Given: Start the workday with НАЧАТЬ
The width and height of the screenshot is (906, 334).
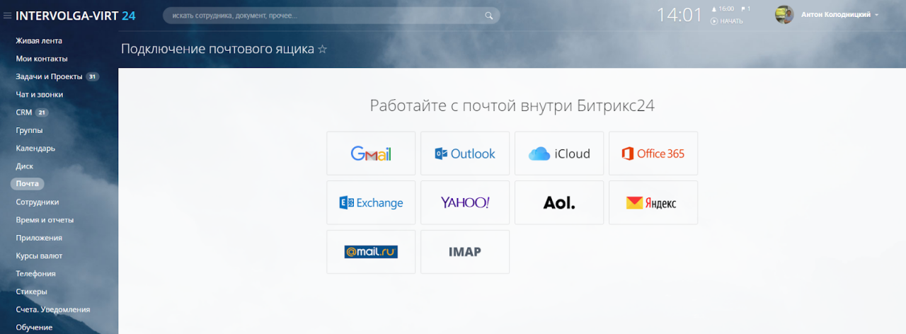Looking at the screenshot, I should [727, 21].
